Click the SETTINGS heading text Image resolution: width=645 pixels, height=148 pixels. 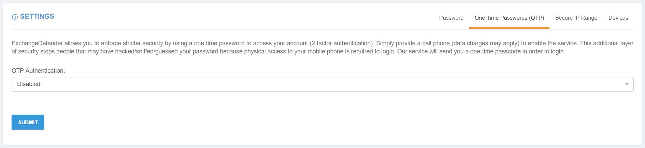(37, 16)
